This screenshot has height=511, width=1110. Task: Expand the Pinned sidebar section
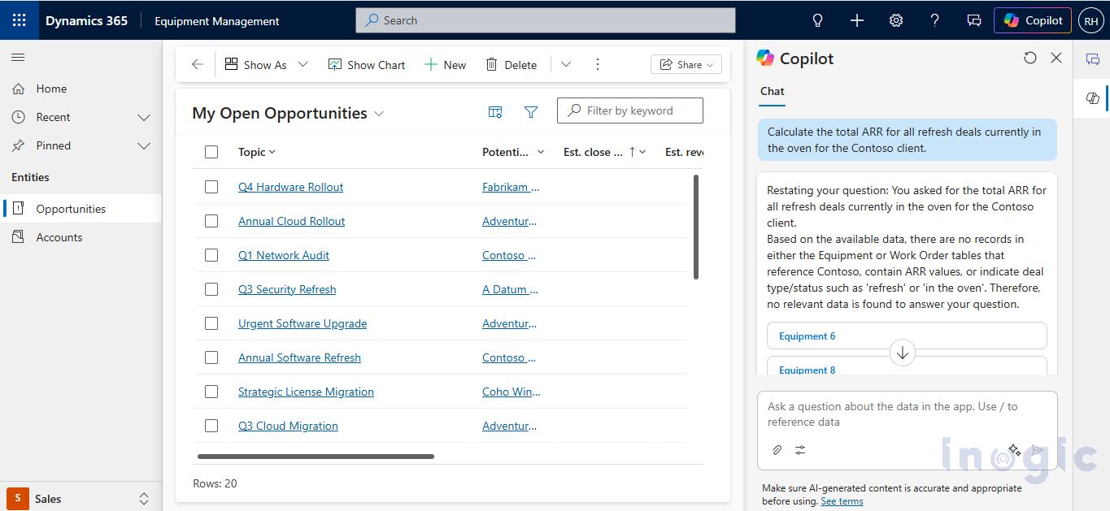(144, 145)
